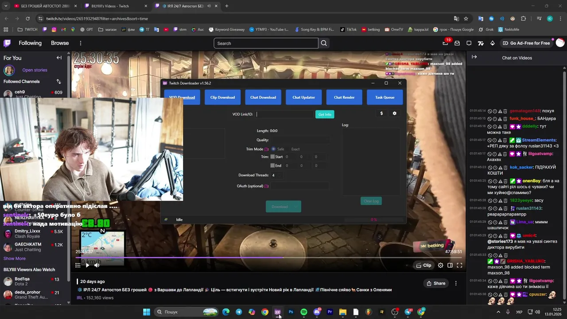Open more options next to Share
Viewport: 567px width, 319px height.
(x=456, y=283)
